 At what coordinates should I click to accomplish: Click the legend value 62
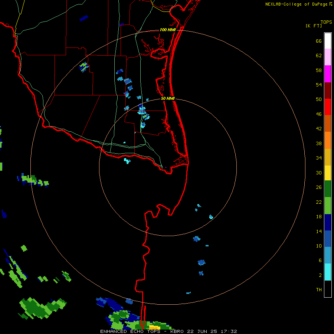pos(319,56)
